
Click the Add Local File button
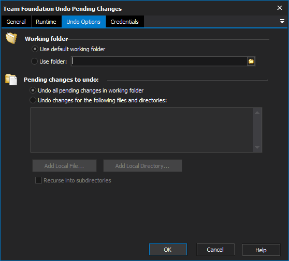point(64,166)
